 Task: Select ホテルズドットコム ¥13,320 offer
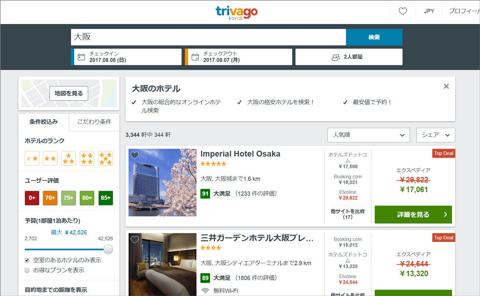[347, 261]
